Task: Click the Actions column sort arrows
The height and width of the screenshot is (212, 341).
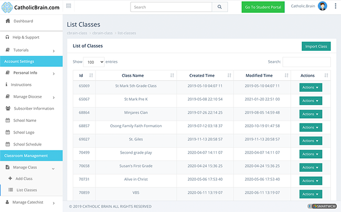Action: 326,75
